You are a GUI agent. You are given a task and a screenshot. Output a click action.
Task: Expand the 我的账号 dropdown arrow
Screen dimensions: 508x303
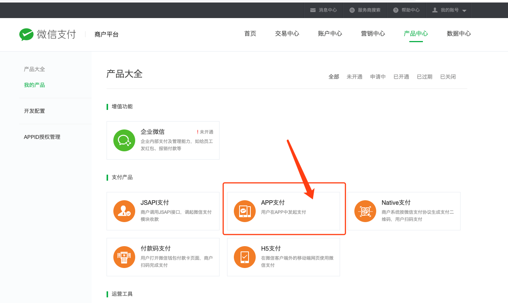[464, 11]
